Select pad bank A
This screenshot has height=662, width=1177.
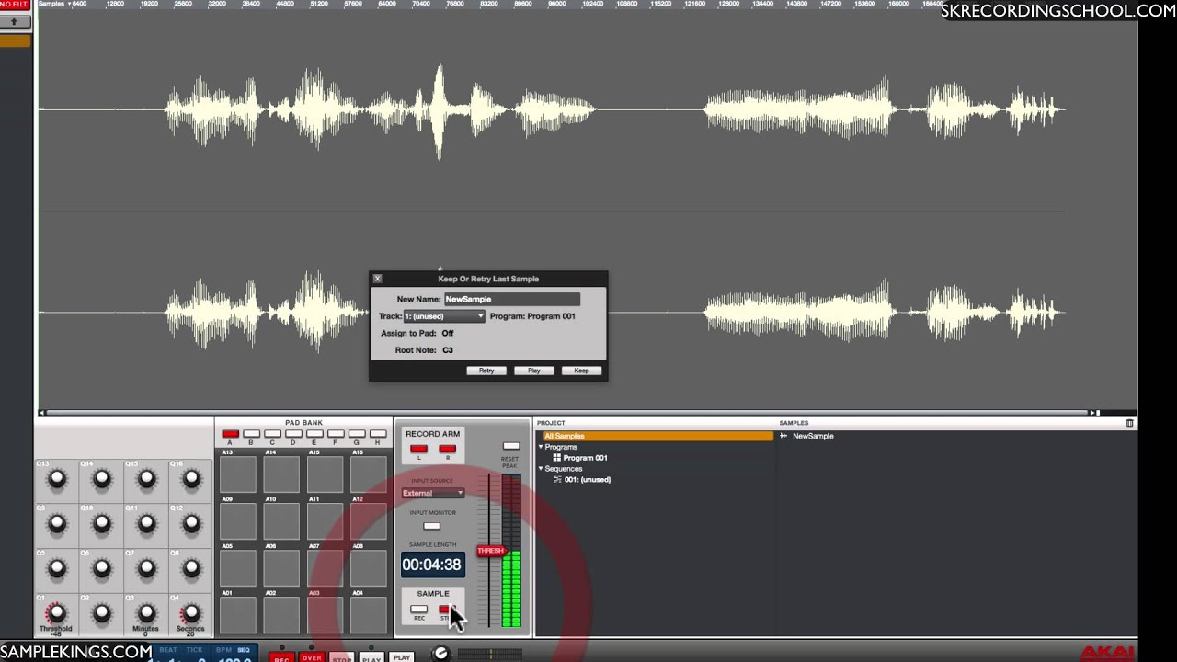click(230, 434)
